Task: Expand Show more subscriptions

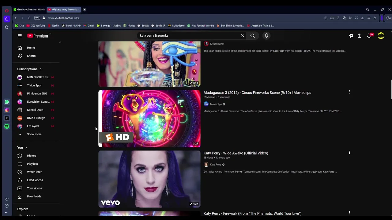Action: pos(34,134)
